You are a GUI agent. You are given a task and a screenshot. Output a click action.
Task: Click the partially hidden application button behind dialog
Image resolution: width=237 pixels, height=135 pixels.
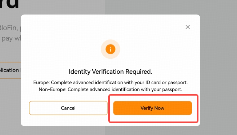(x=10, y=70)
